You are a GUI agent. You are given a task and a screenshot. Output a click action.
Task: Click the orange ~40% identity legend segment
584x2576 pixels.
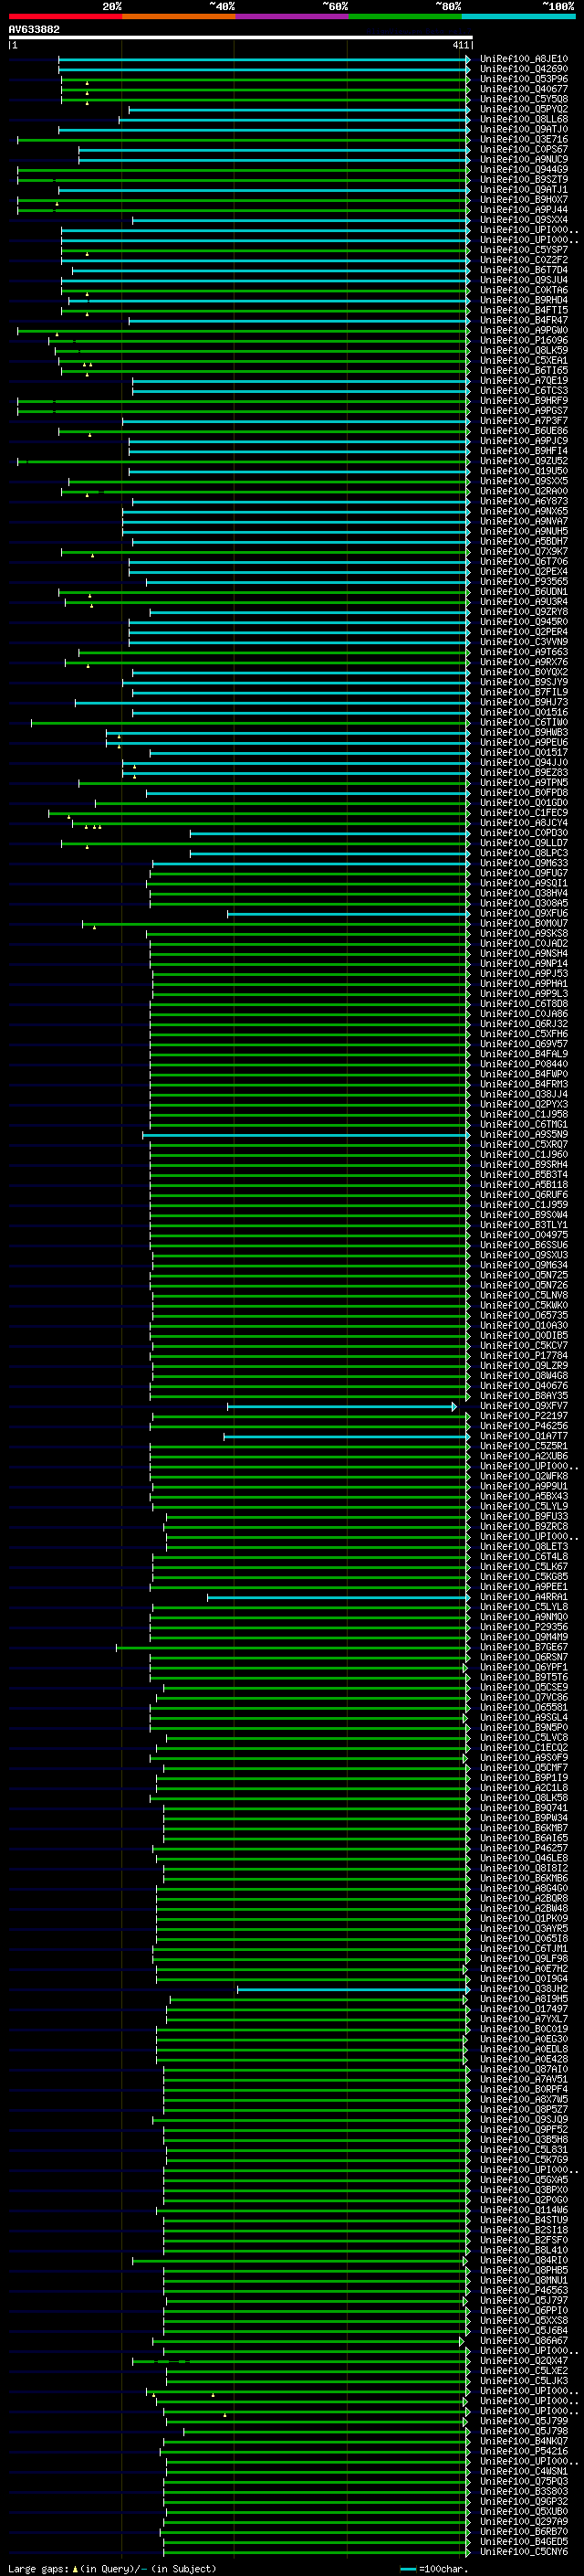(178, 16)
